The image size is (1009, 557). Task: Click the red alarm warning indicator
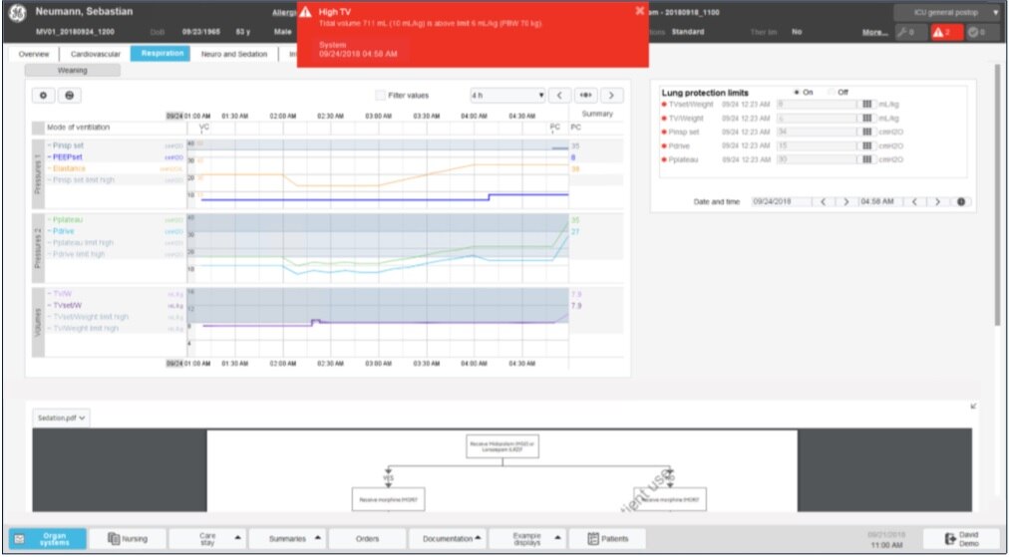[x=941, y=32]
